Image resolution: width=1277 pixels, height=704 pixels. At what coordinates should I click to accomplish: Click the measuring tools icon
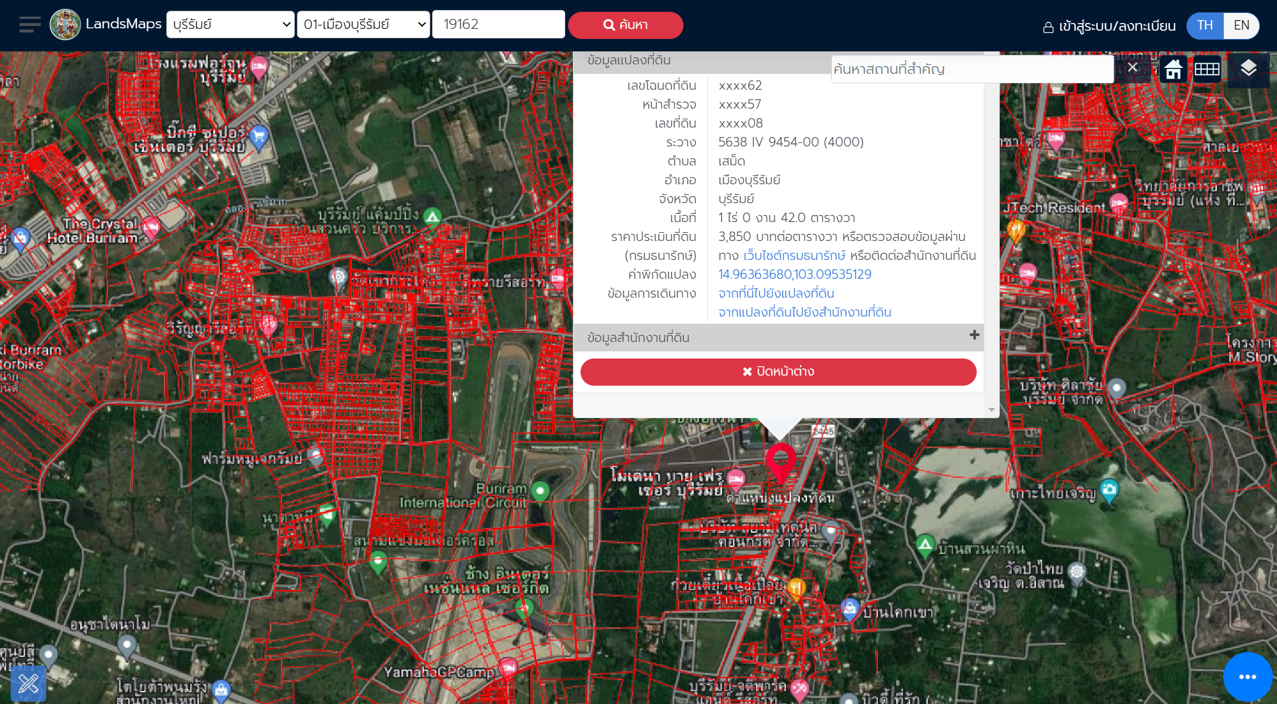point(28,684)
